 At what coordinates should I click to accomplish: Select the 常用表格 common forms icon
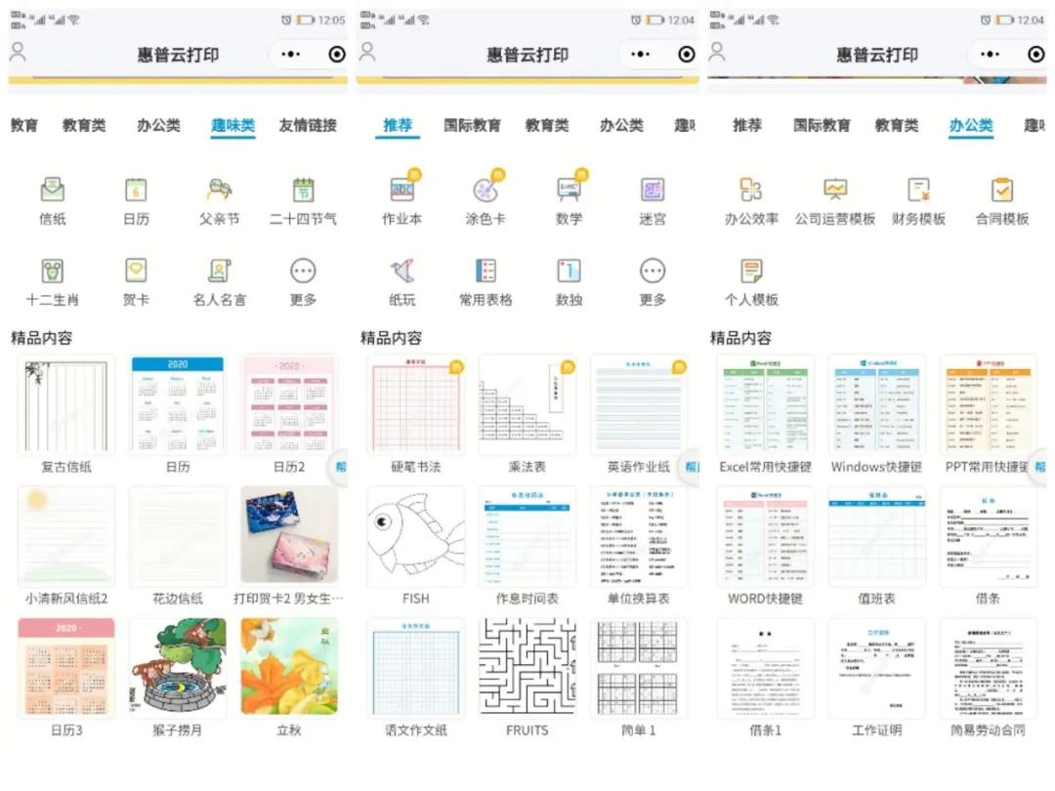point(485,278)
